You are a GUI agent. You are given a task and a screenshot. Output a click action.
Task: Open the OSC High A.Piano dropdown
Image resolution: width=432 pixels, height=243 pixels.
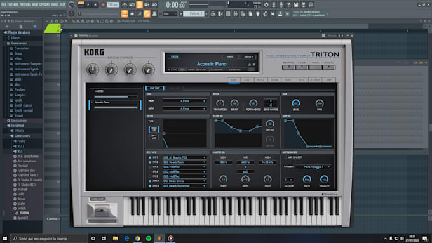(184, 101)
